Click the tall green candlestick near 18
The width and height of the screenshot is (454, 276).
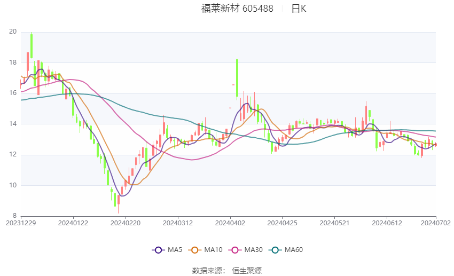[x=237, y=78]
